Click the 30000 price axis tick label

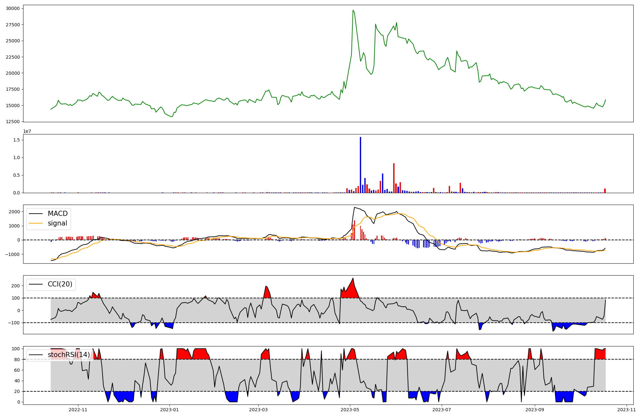(13, 8)
